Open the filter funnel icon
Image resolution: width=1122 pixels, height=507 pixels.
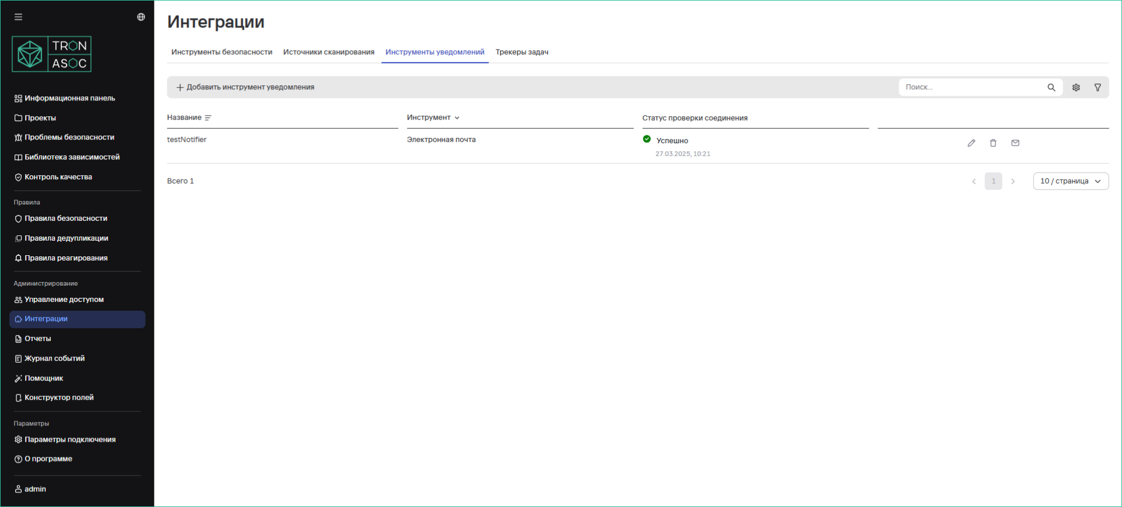pyautogui.click(x=1097, y=88)
